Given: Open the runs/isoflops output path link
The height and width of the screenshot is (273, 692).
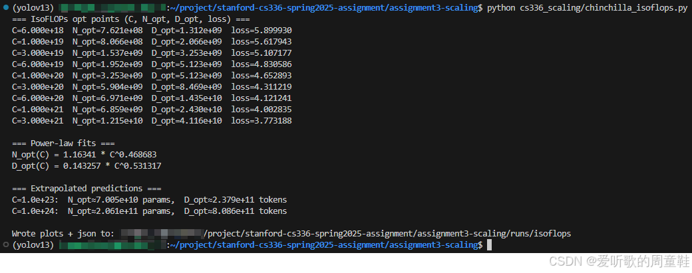Looking at the screenshot, I should pos(387,234).
